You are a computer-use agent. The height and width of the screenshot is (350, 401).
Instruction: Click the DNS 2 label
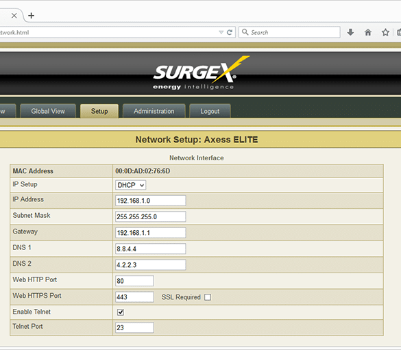(x=22, y=264)
